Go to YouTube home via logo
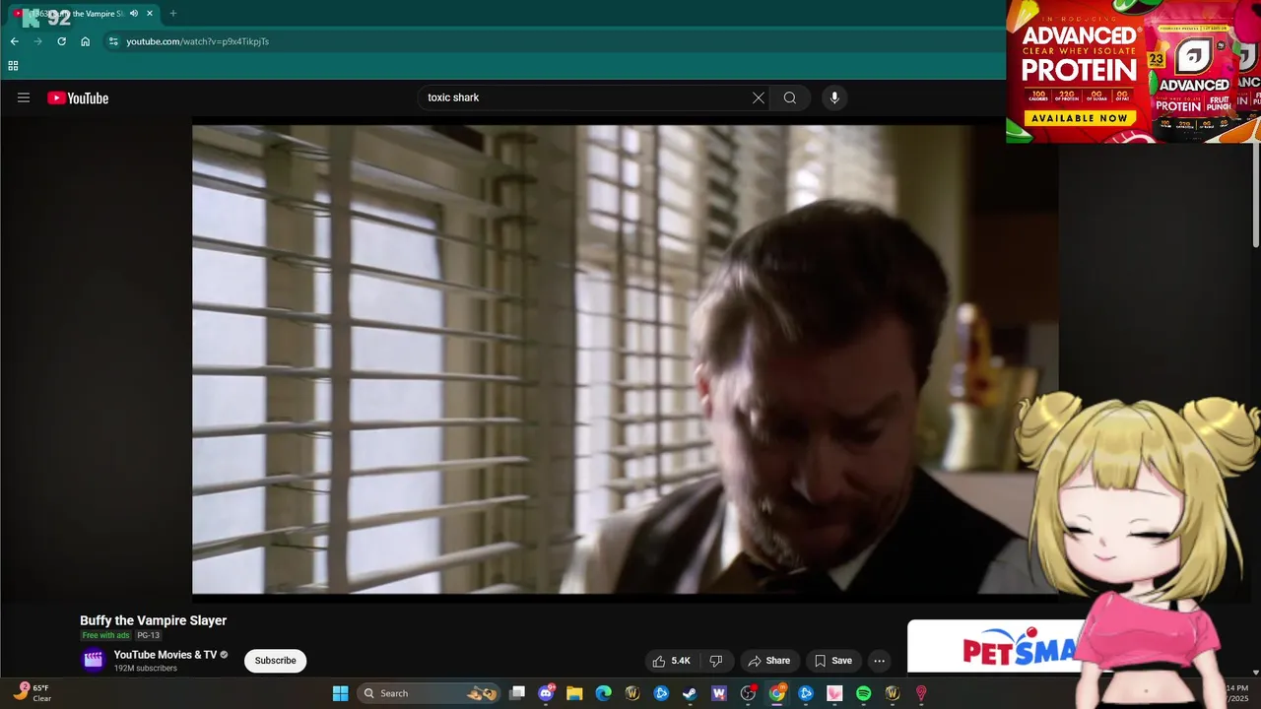The width and height of the screenshot is (1261, 709). [x=78, y=97]
